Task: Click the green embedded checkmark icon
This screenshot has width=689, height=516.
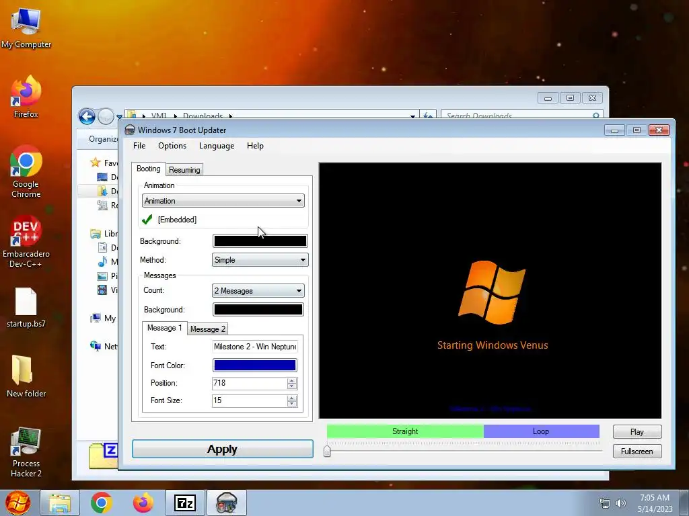Action: (147, 220)
